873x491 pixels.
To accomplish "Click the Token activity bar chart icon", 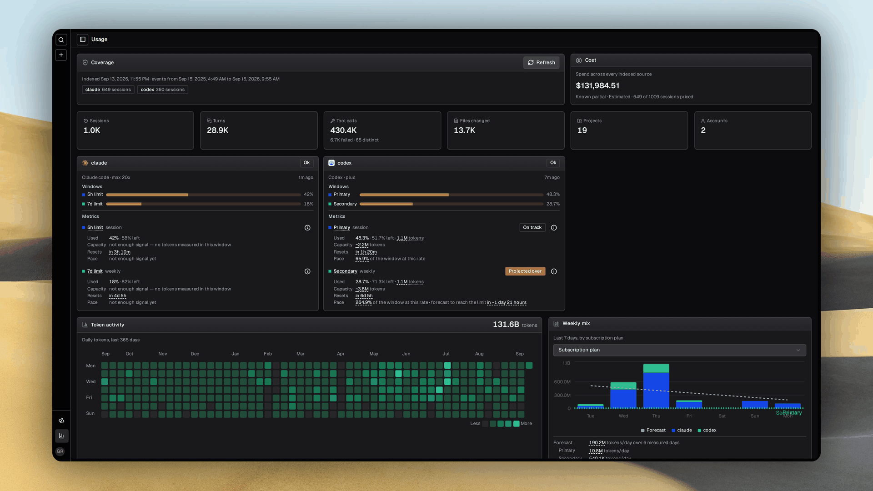I will coord(85,325).
